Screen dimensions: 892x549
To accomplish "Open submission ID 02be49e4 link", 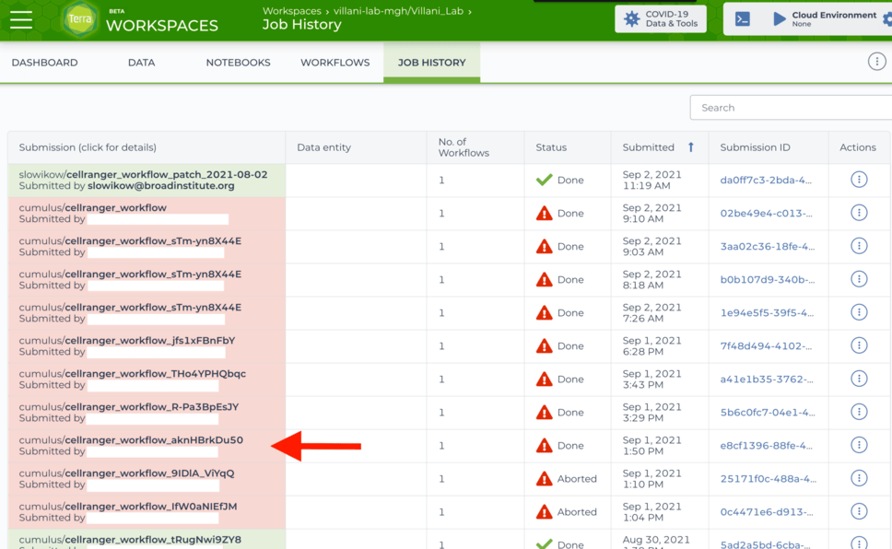I will [x=766, y=214].
